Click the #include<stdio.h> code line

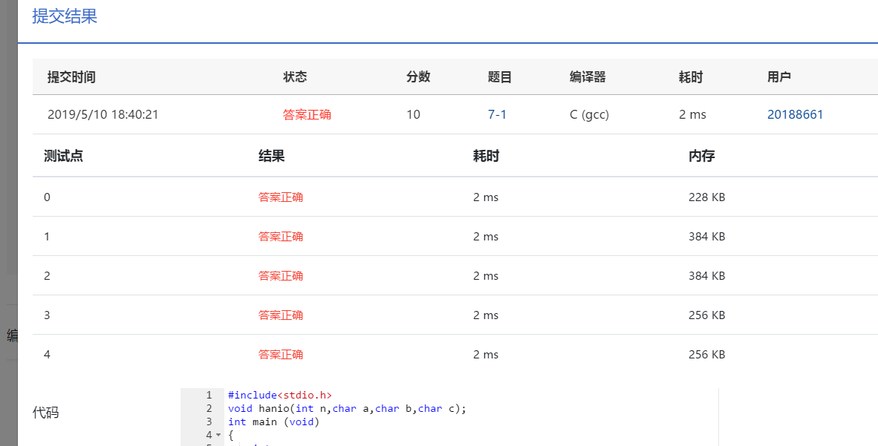[x=280, y=395]
